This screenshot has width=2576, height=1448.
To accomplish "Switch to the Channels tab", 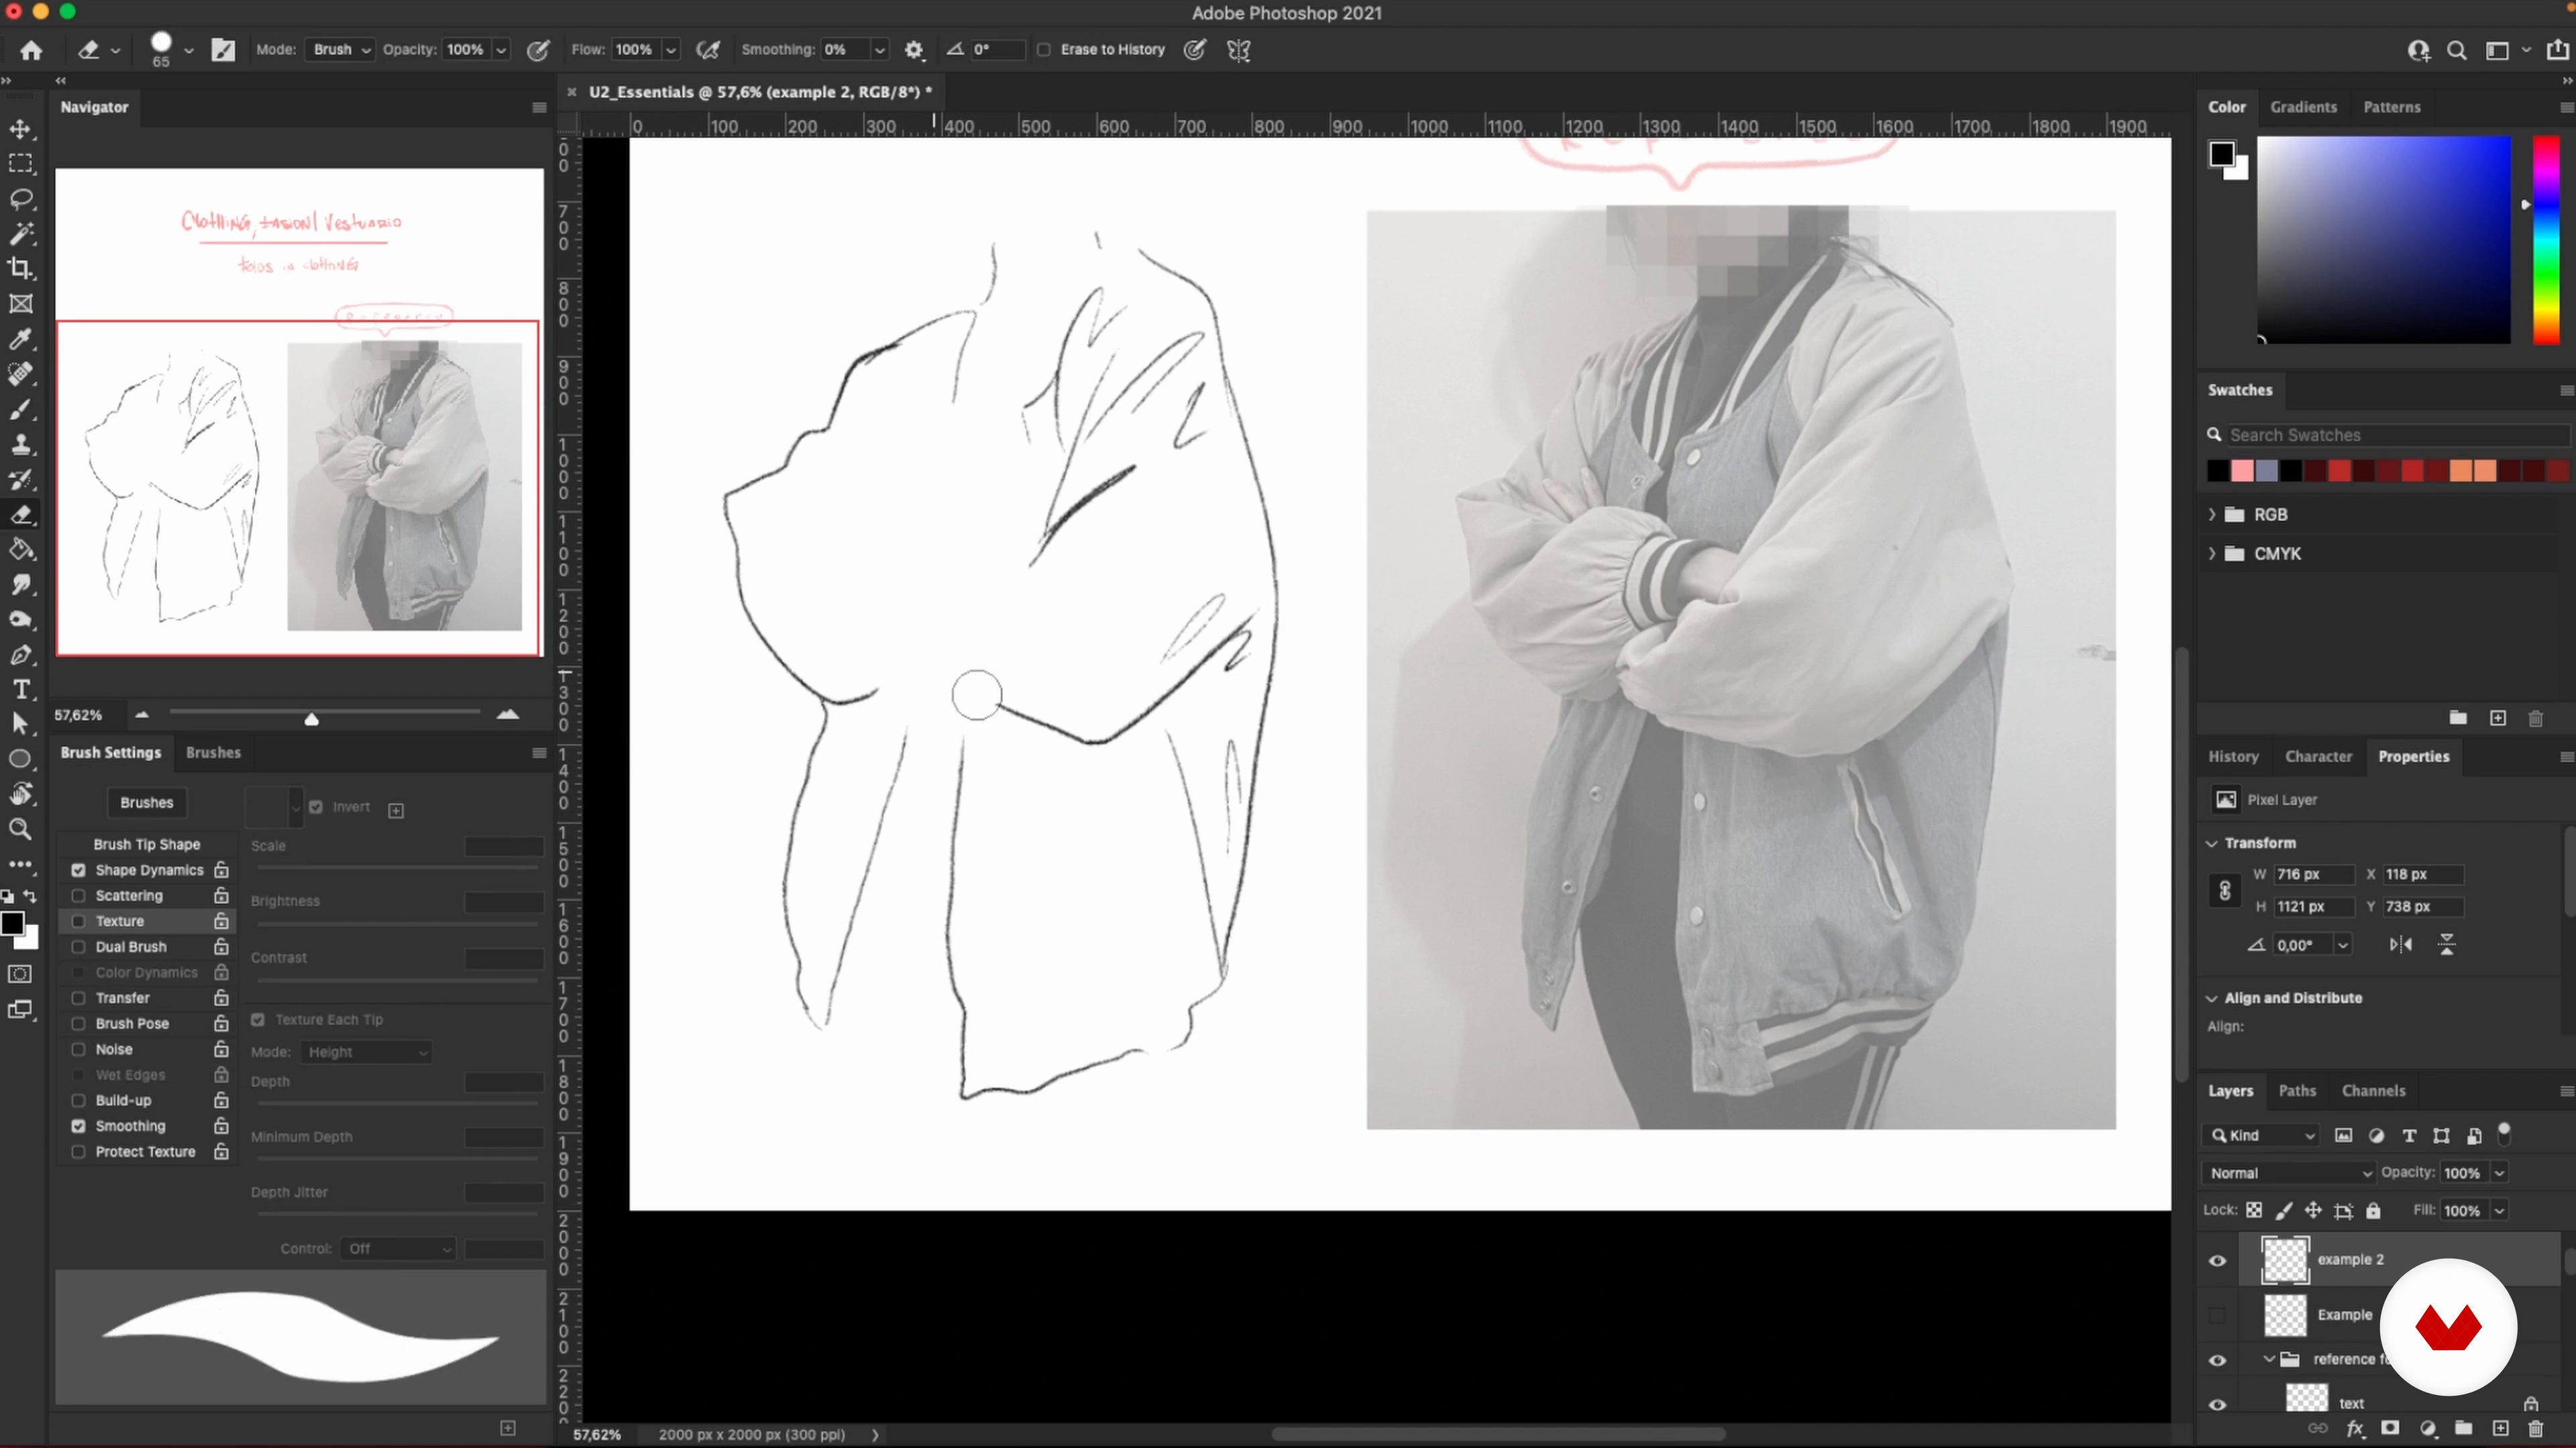I will point(2373,1090).
